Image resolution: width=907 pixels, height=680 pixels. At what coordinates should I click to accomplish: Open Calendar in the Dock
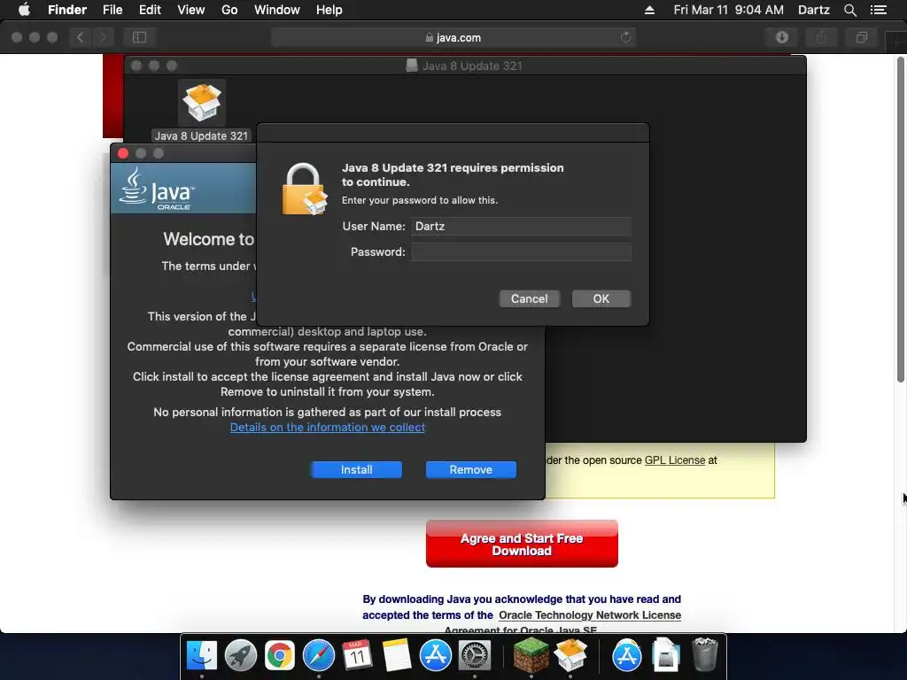[358, 656]
